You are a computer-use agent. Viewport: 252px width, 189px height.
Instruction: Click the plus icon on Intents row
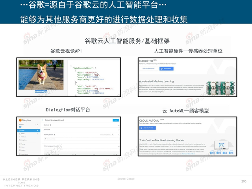click(38, 131)
